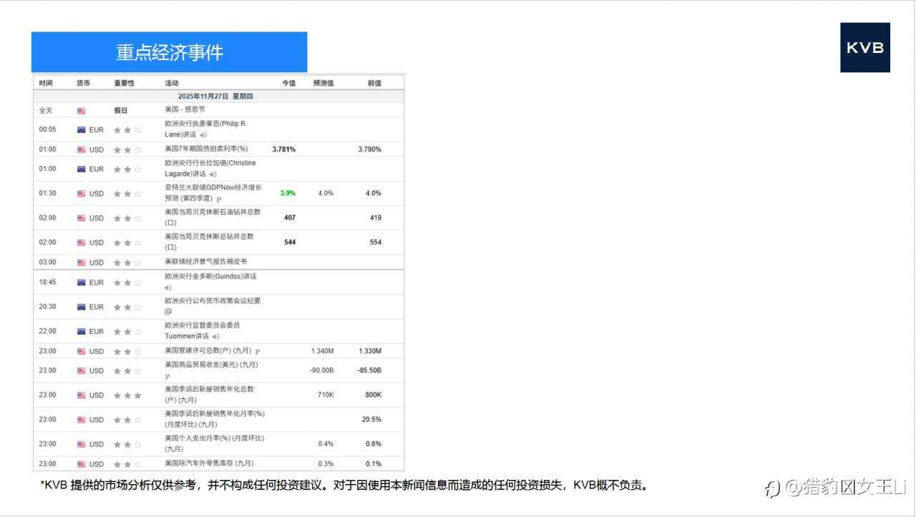Click the three-star rating for 新屋销售年化总数

[127, 395]
